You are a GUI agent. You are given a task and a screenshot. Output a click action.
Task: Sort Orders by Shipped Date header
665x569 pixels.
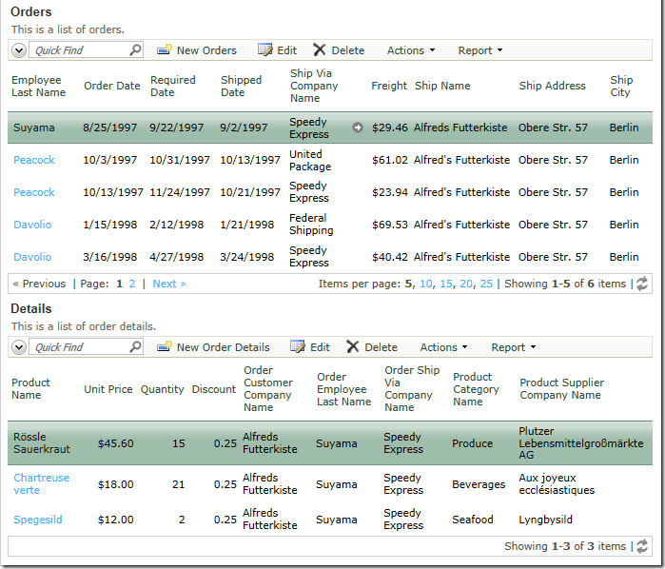pyautogui.click(x=241, y=87)
